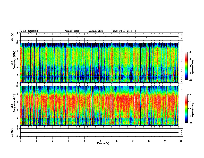Click the '10' tick on the time axis

point(181,141)
